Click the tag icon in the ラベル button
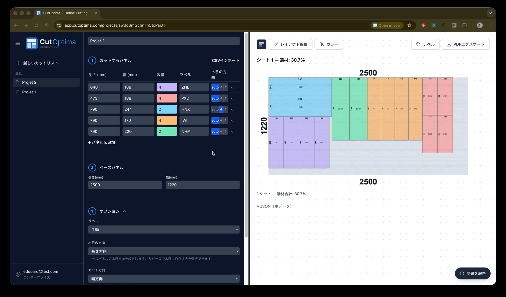Screen dimensions: 506x297 pyautogui.click(x=418, y=44)
